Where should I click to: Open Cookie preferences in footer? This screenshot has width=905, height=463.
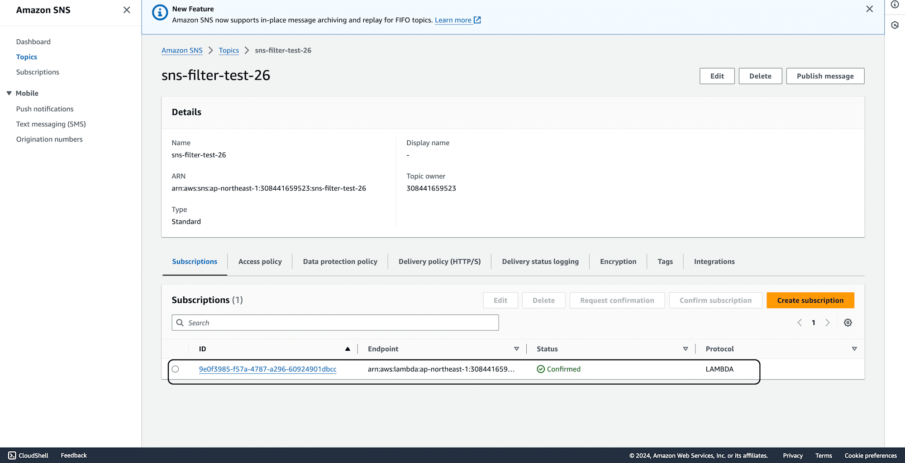tap(871, 456)
